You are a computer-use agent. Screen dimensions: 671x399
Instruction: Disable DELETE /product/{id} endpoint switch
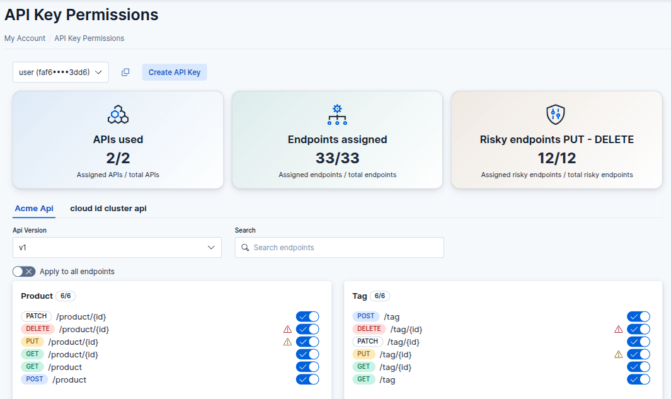point(307,329)
